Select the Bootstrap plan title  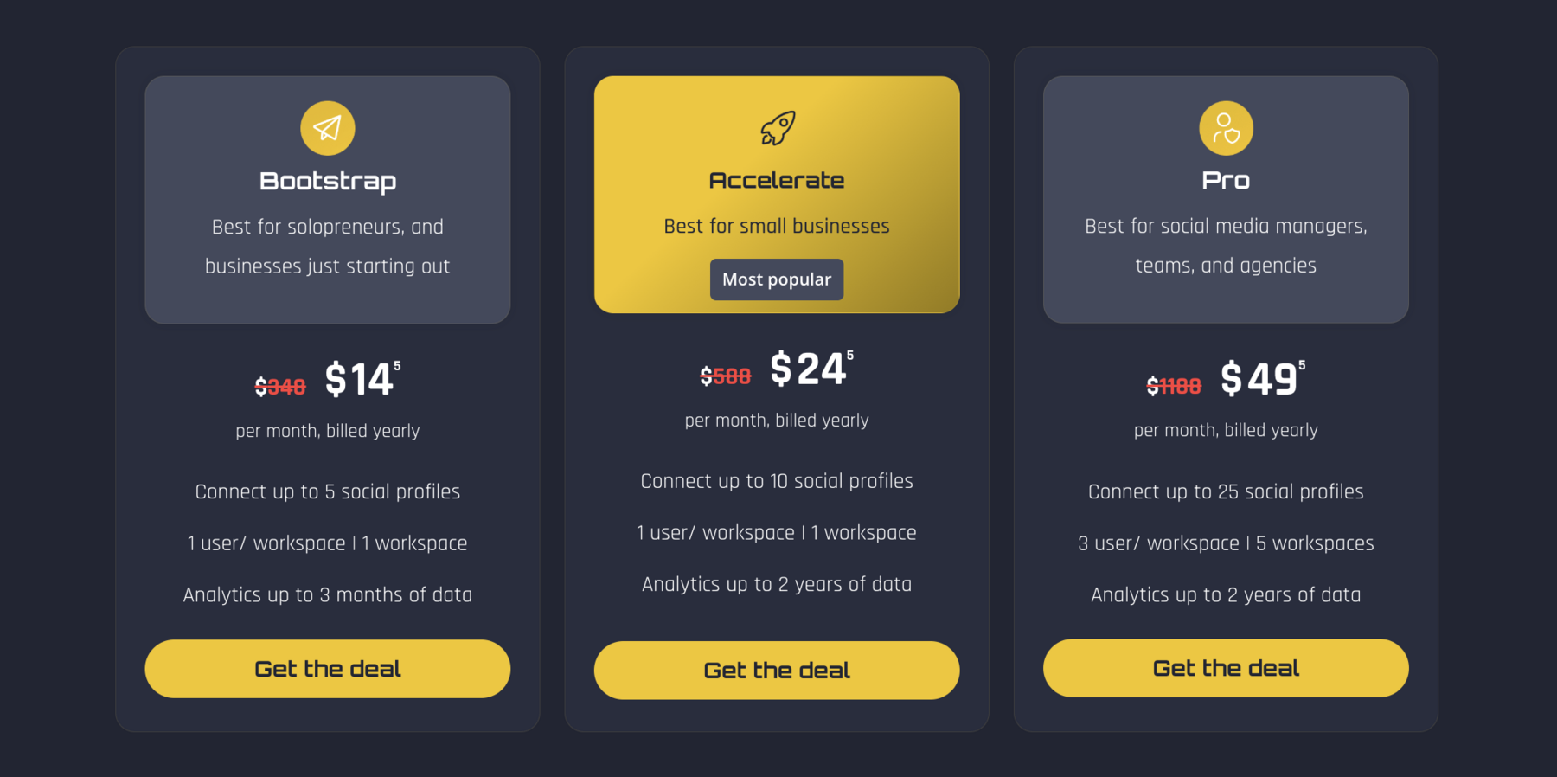tap(328, 181)
